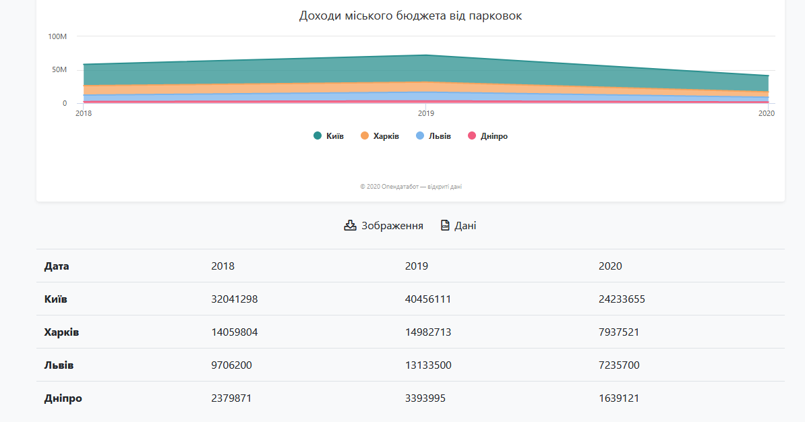Screen dimensions: 805x422
Task: Select the 2019 column header in the table
Action: pyautogui.click(x=416, y=266)
